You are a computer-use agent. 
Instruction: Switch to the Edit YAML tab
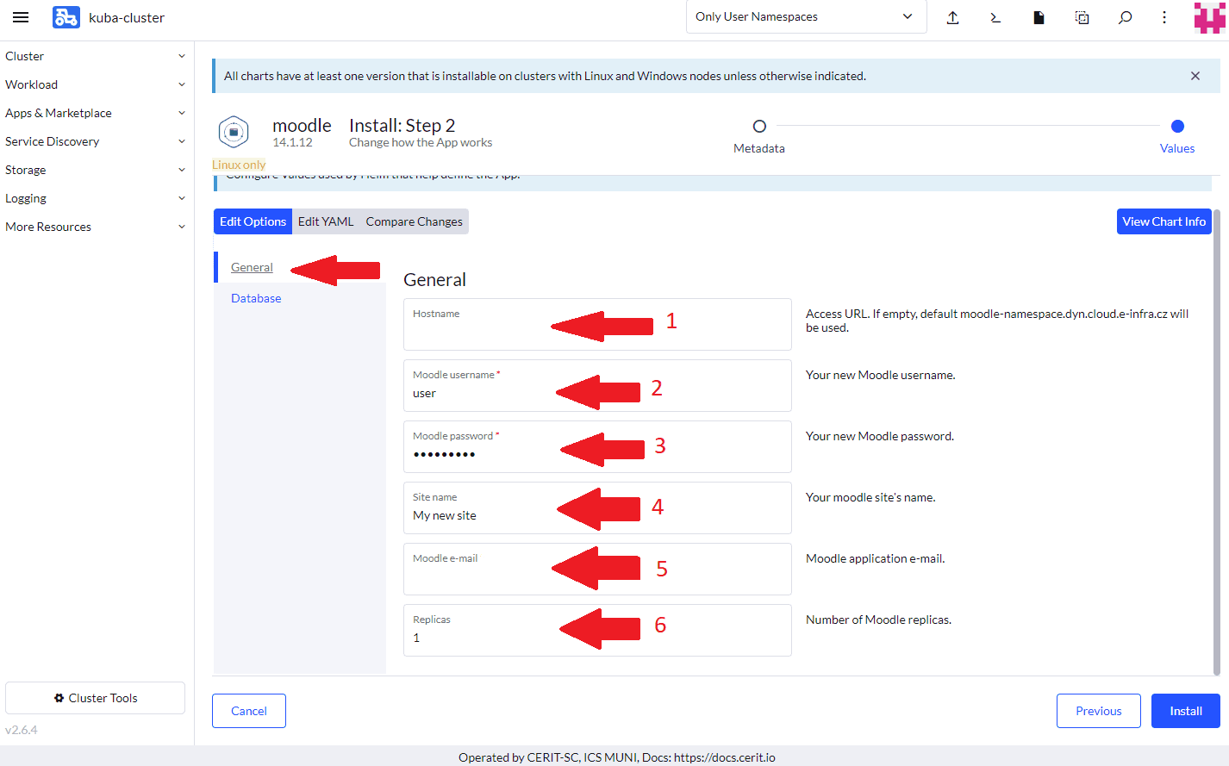[326, 221]
